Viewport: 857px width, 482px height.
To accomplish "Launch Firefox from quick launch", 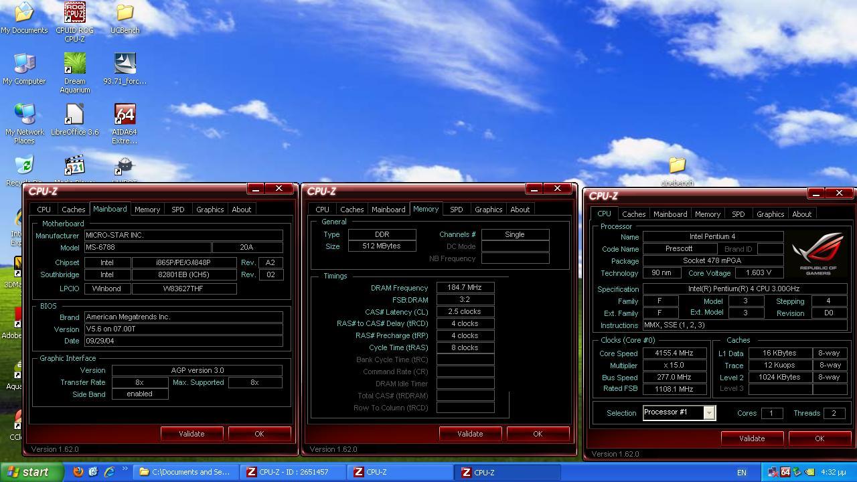I will pyautogui.click(x=78, y=472).
